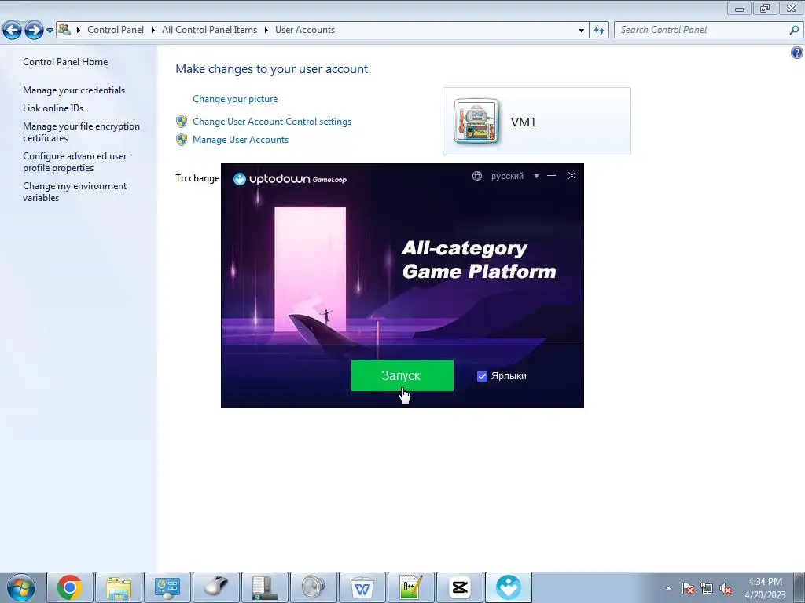Minimize the GameLoop installer window
Viewport: 805px width, 603px height.
551,175
